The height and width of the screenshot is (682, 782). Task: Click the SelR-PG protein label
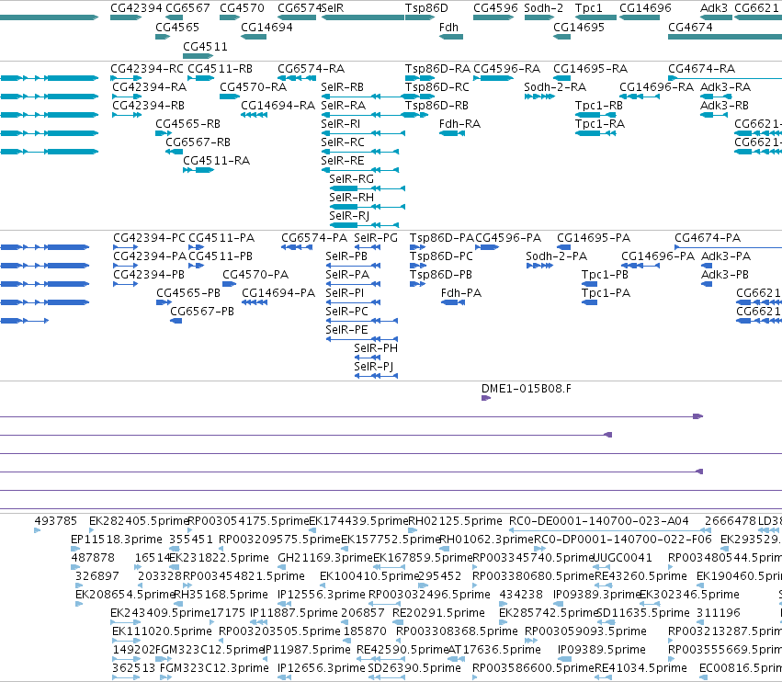376,238
